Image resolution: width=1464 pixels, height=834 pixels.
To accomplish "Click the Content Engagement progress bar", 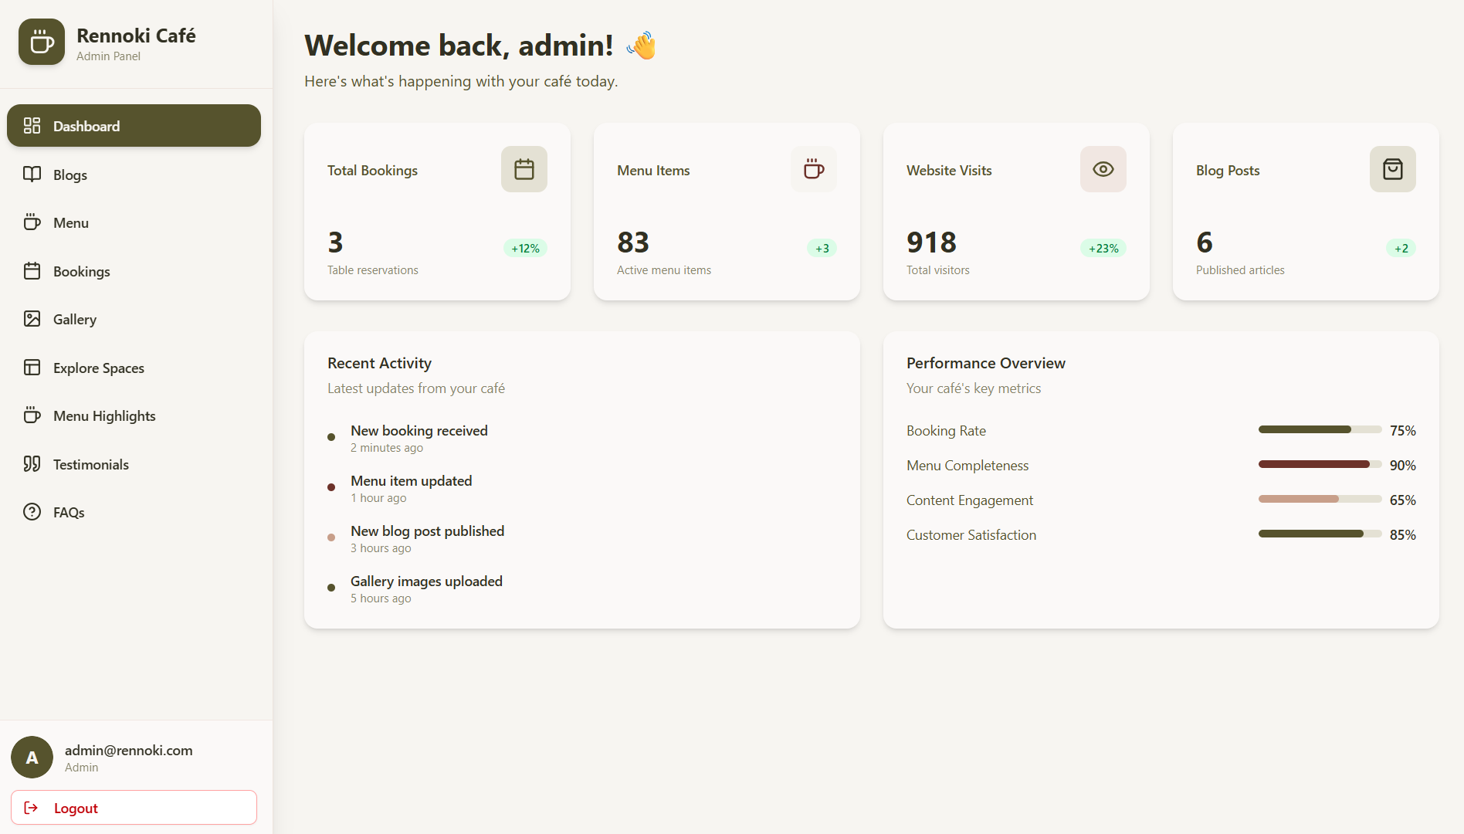I will 1320,499.
